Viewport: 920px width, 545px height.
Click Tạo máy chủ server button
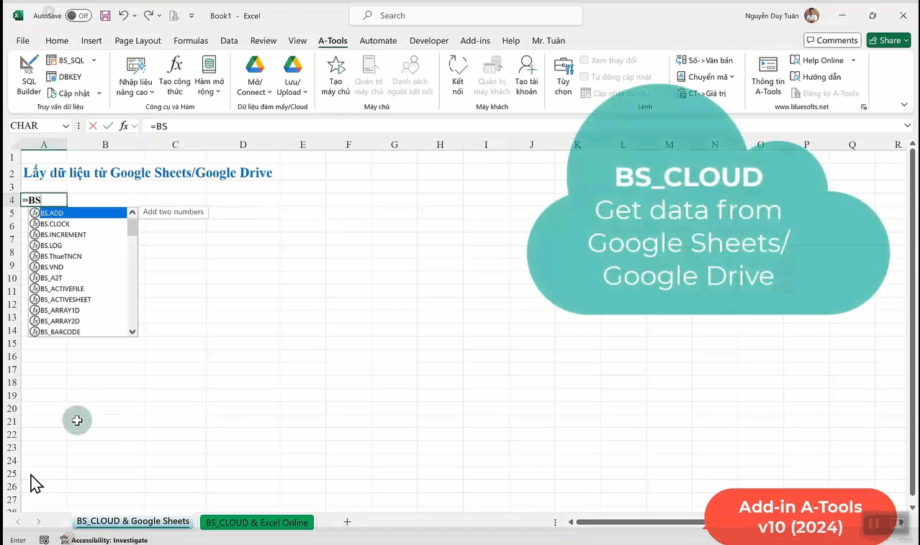pyautogui.click(x=335, y=75)
